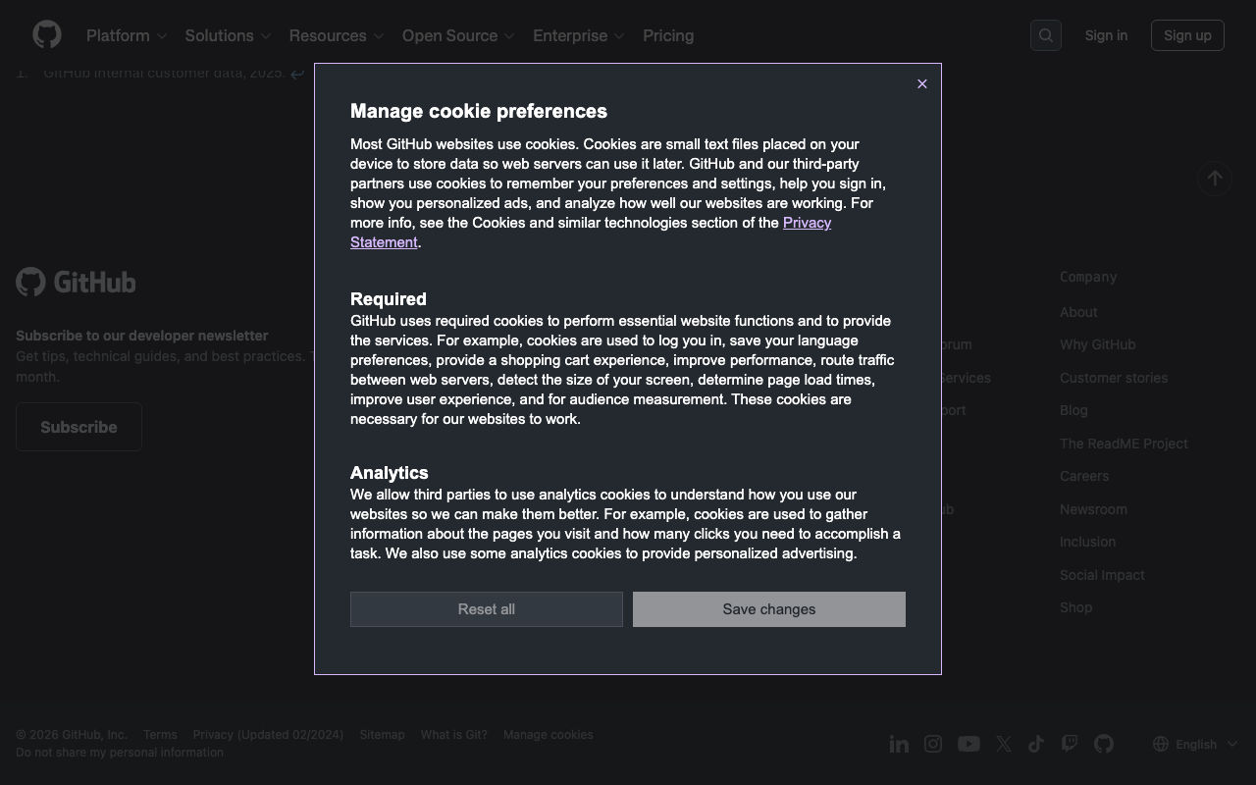
Task: Open the Social Impact link
Action: coord(1102,575)
